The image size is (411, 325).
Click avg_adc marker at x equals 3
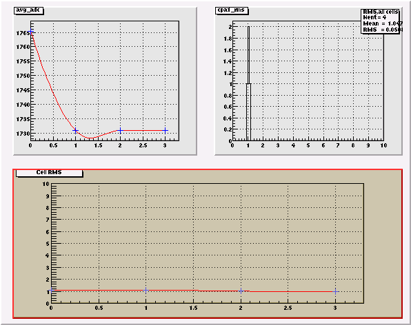coord(165,130)
